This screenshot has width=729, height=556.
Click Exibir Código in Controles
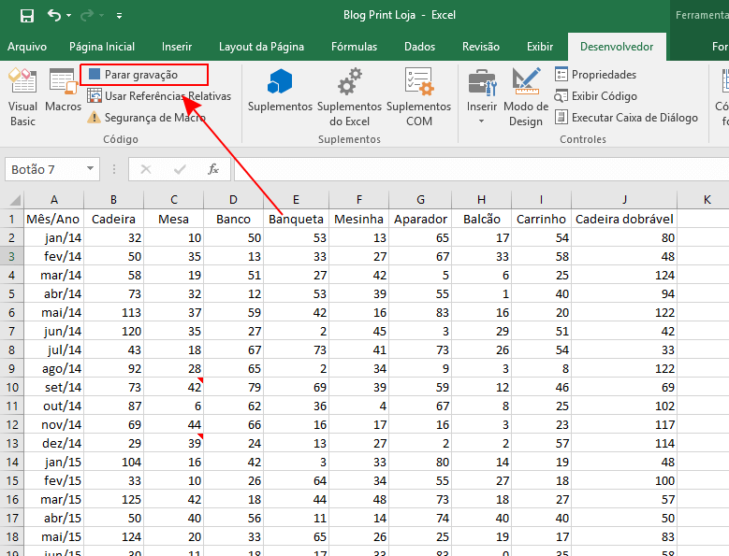coord(596,95)
